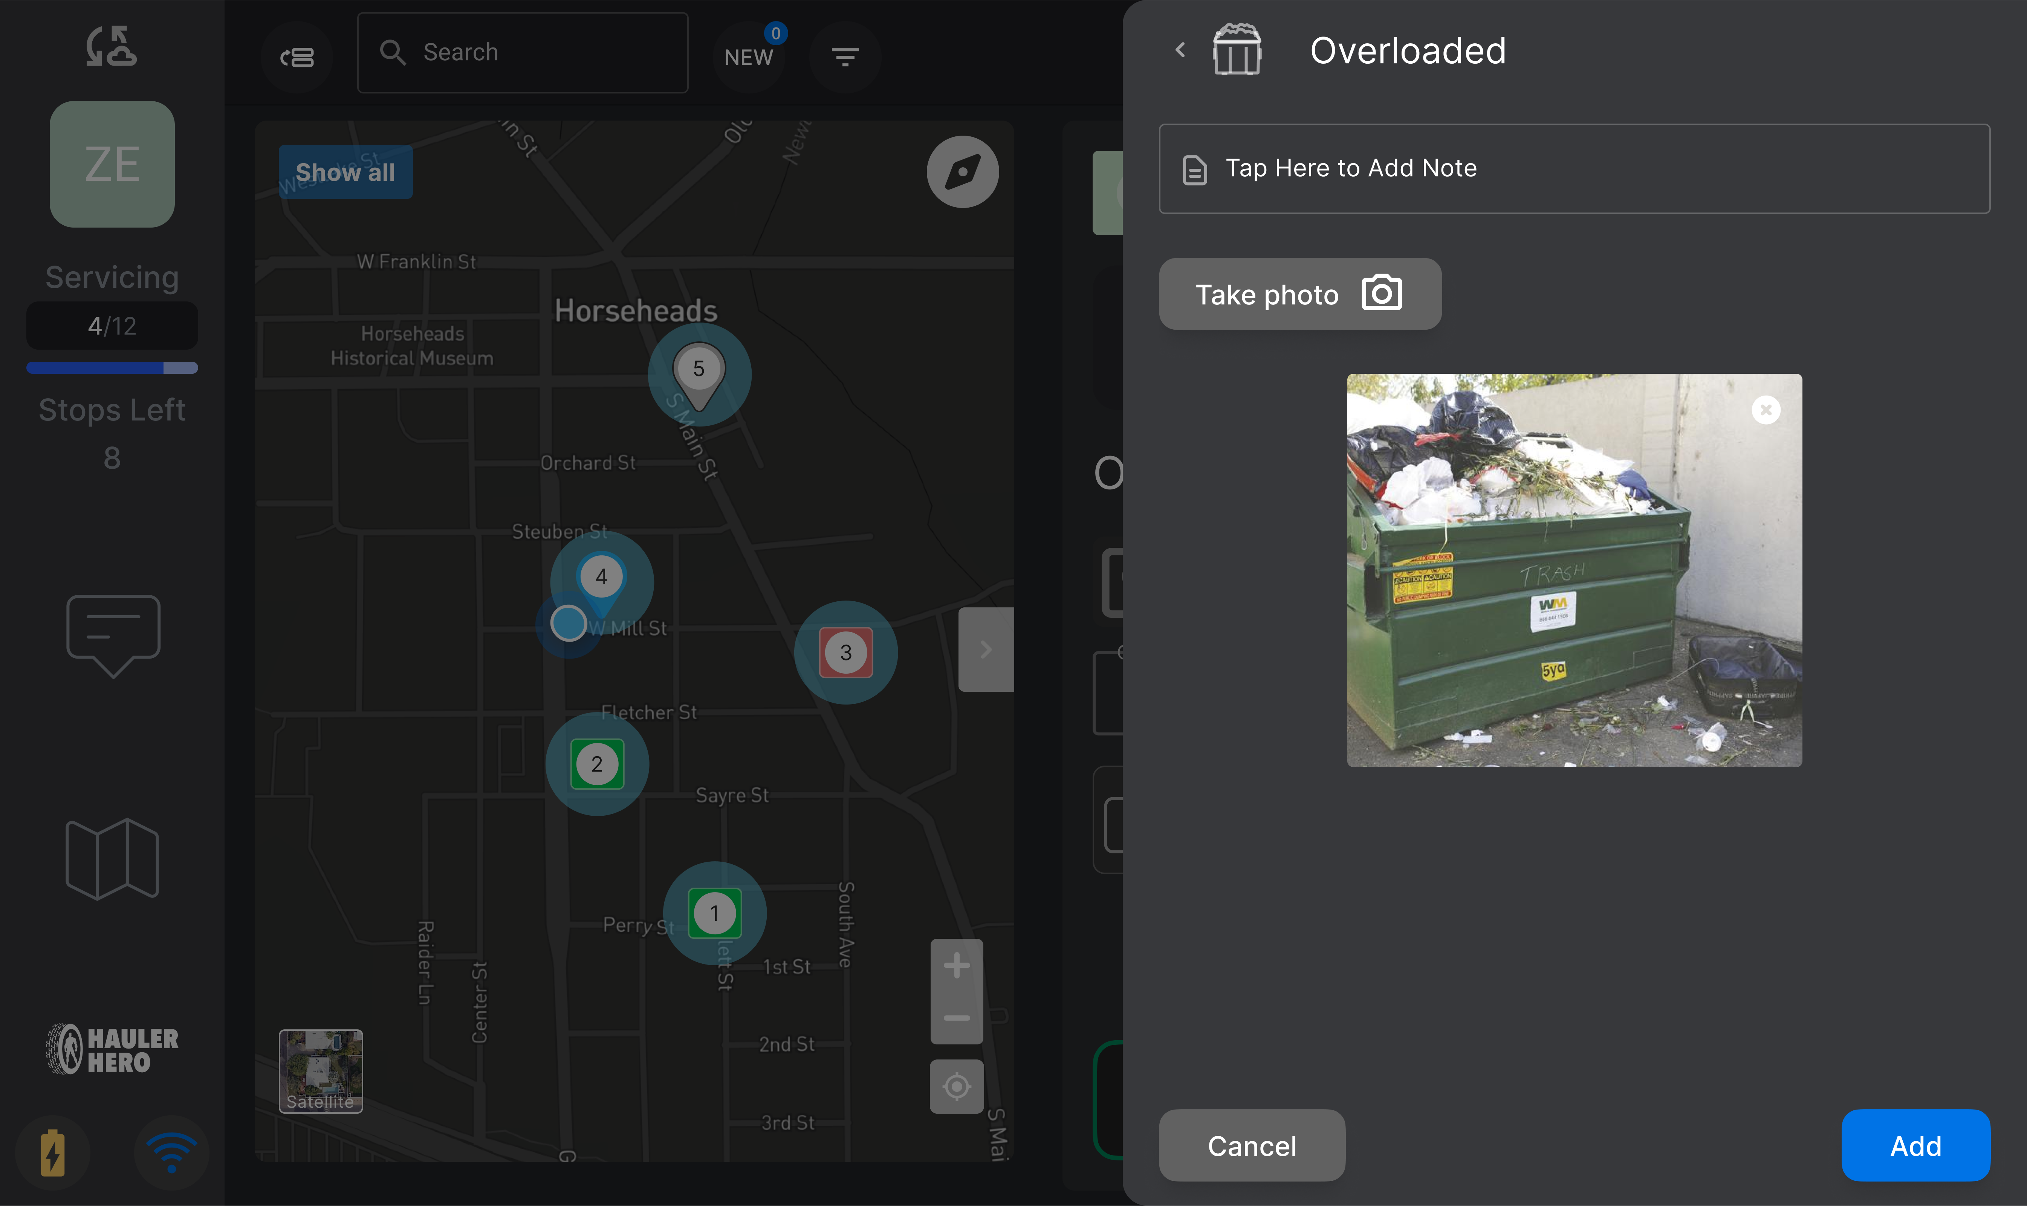Click the 4/12 servicing counter
Image resolution: width=2027 pixels, height=1206 pixels.
click(112, 326)
